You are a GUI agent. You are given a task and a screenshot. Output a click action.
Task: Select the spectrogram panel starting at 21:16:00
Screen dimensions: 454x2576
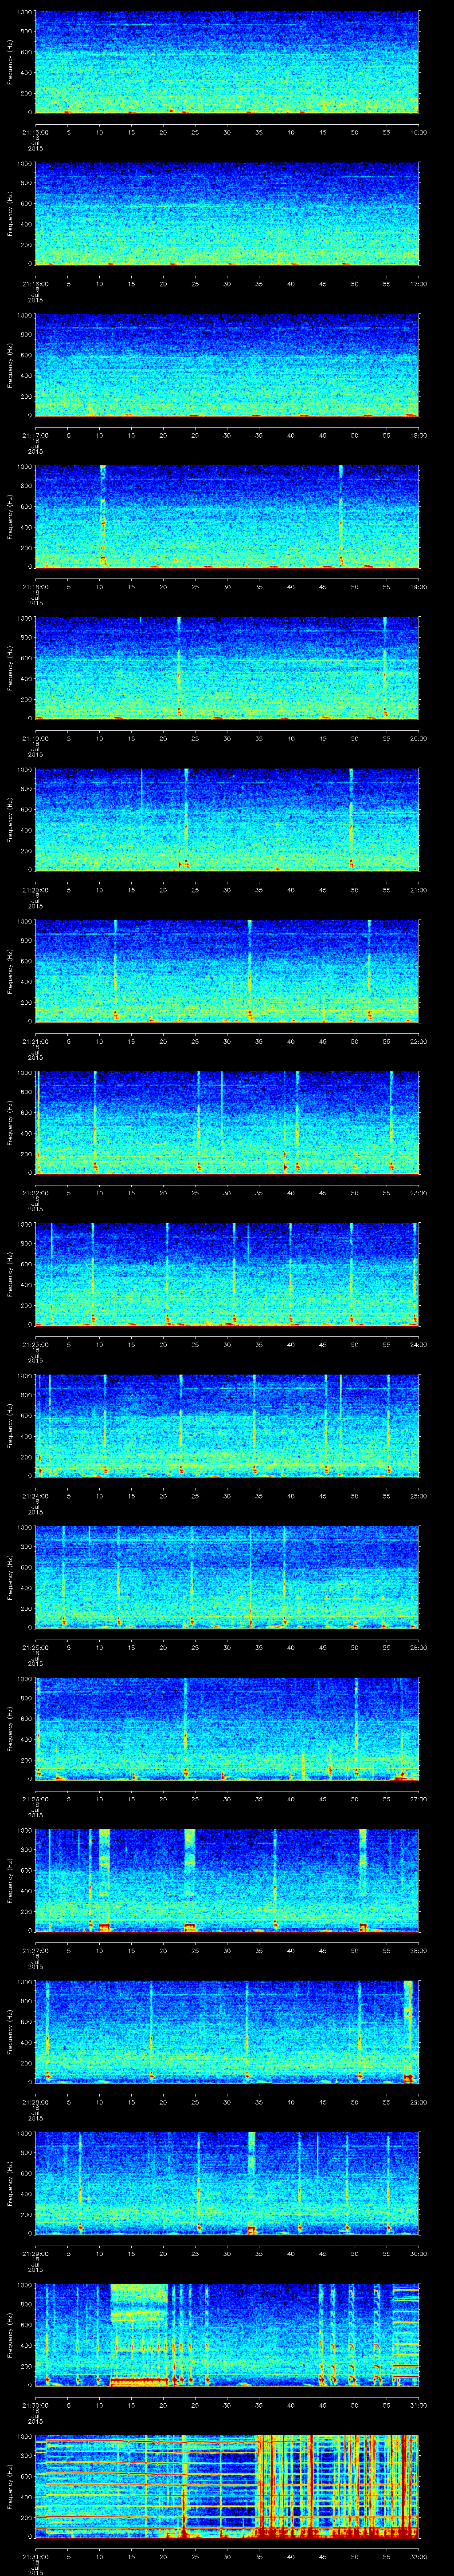227,214
